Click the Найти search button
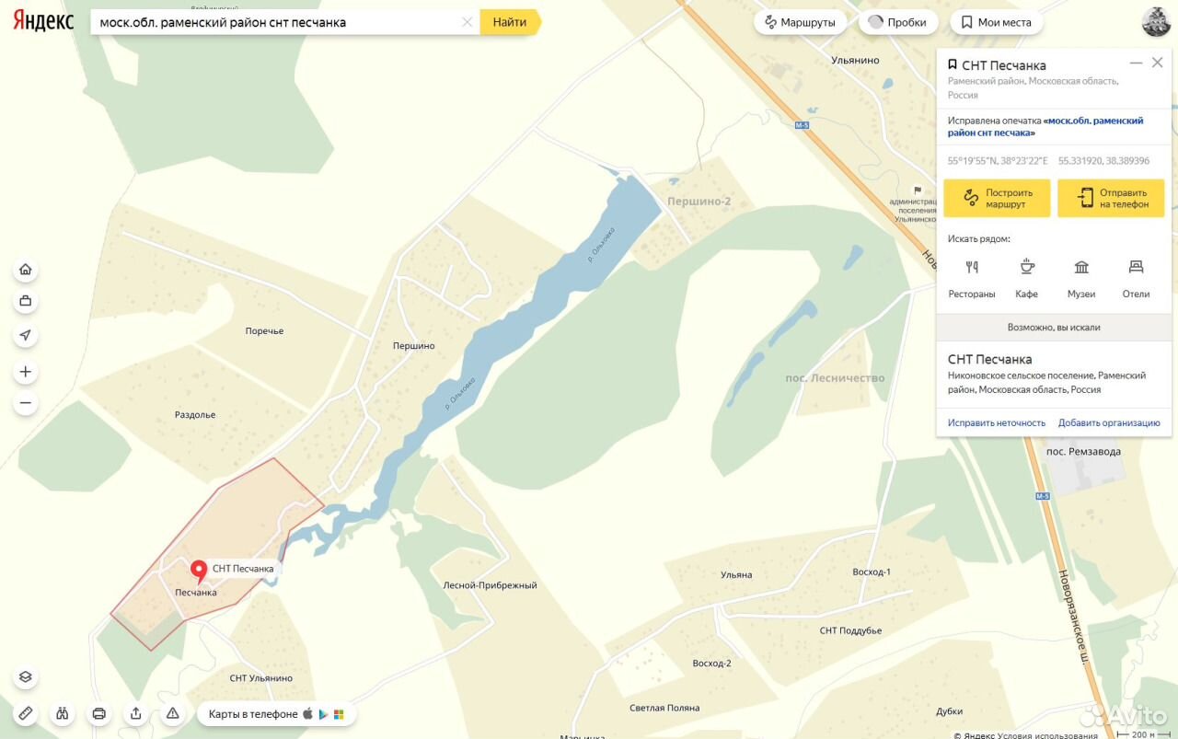Screen dimensions: 1178x739 510,22
